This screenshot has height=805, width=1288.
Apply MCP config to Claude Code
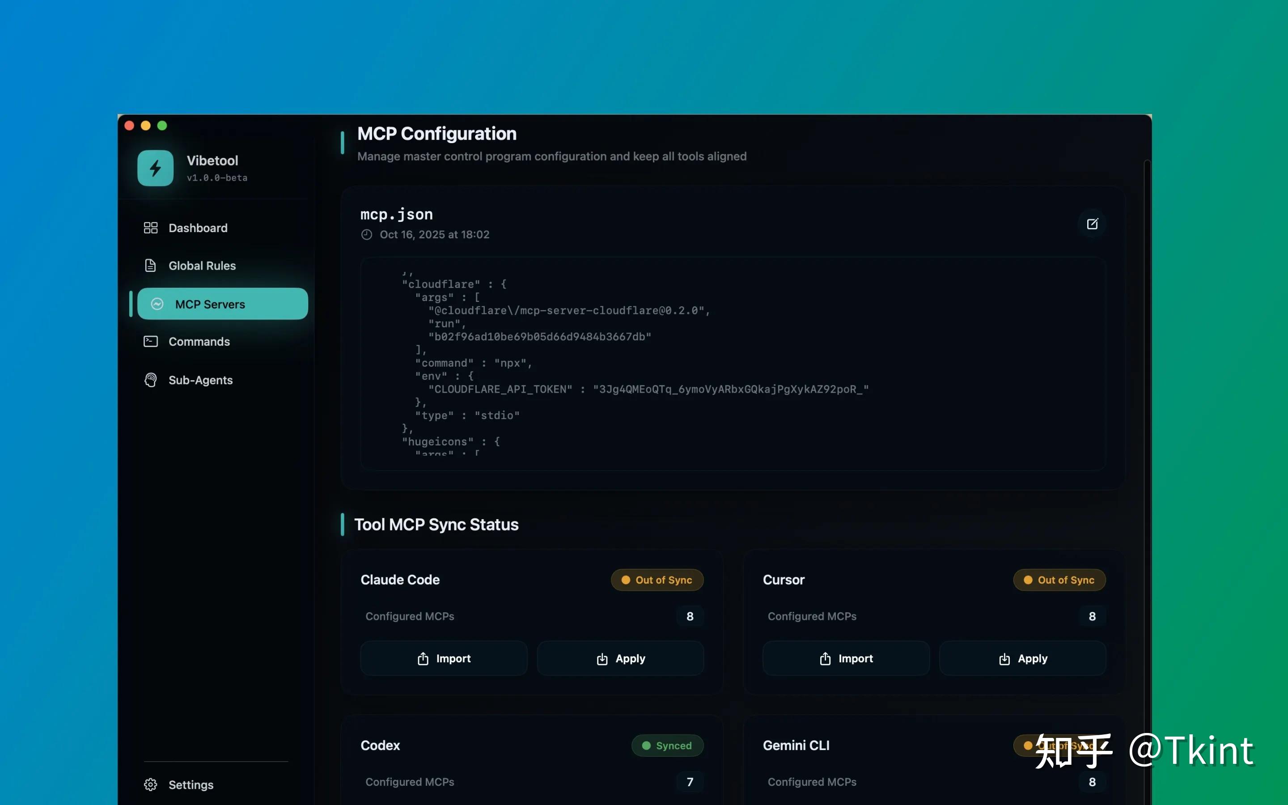tap(621, 659)
